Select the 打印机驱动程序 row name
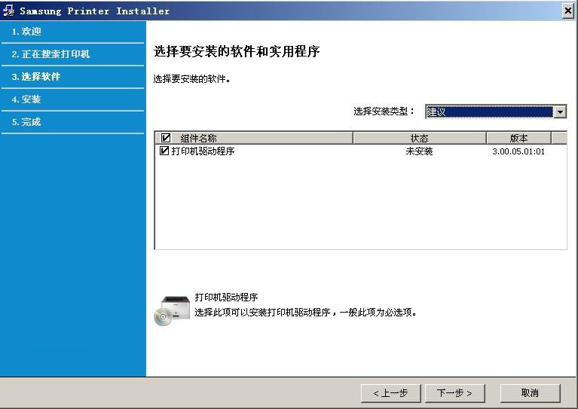This screenshot has height=409, width=578. [203, 151]
